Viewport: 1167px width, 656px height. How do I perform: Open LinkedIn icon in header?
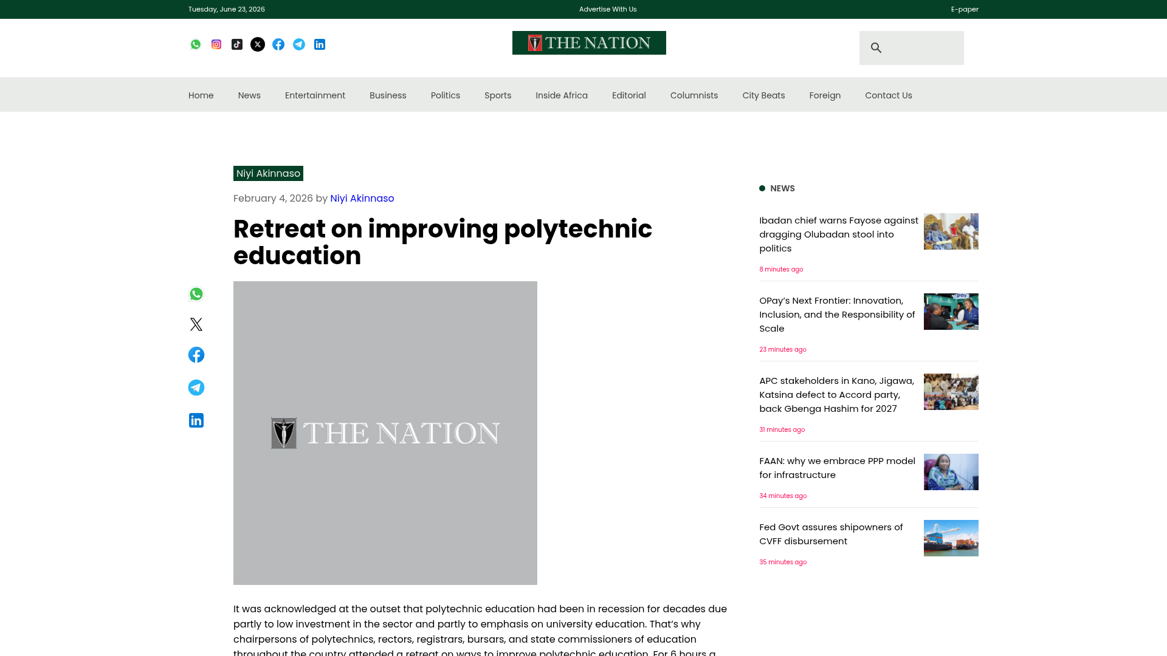[320, 44]
